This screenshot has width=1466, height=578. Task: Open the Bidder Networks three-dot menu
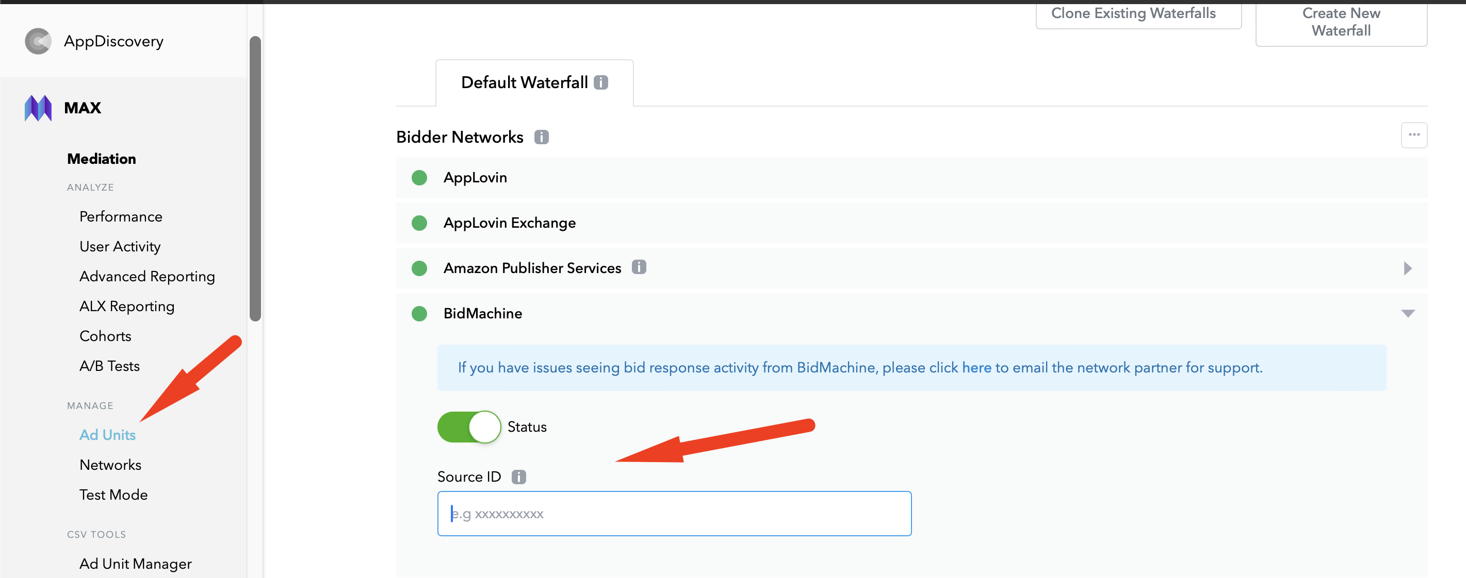coord(1413,135)
